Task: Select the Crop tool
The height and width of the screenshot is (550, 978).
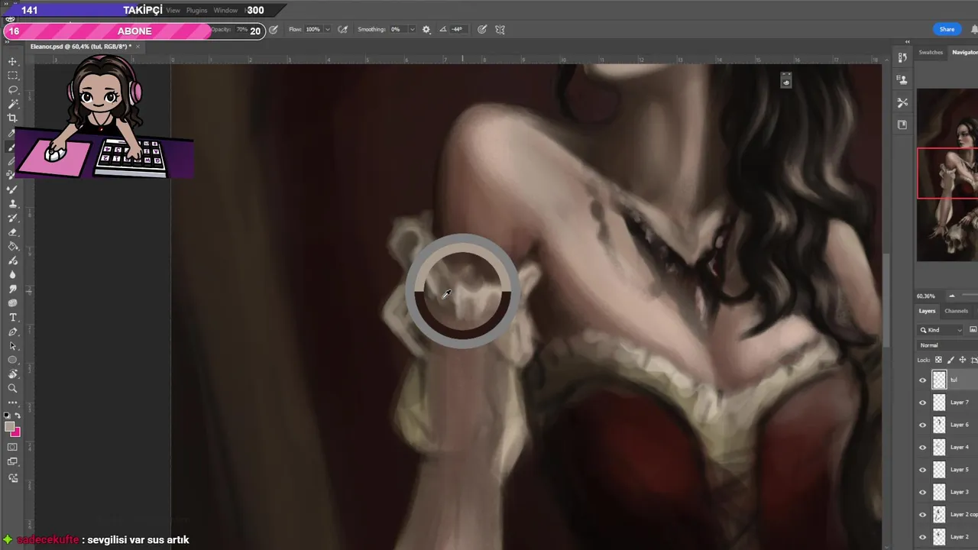Action: (x=12, y=118)
